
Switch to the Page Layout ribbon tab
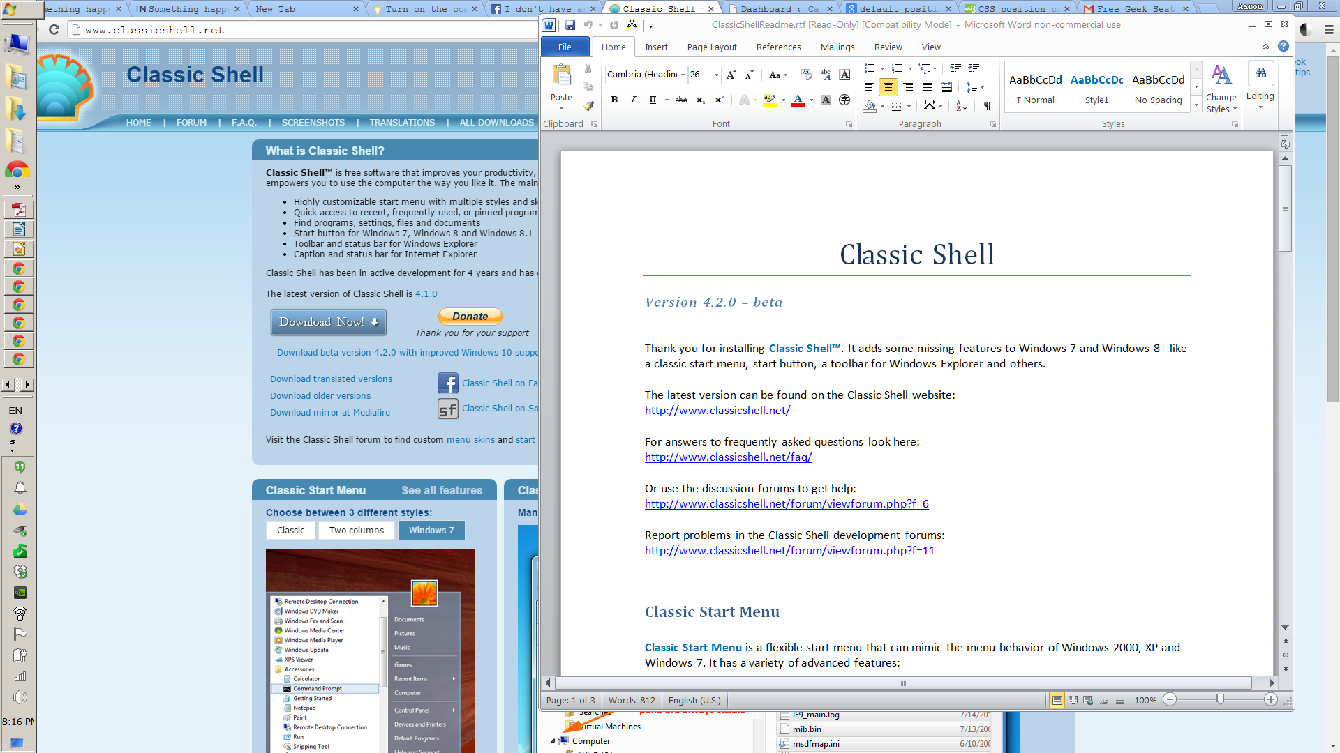(x=711, y=47)
